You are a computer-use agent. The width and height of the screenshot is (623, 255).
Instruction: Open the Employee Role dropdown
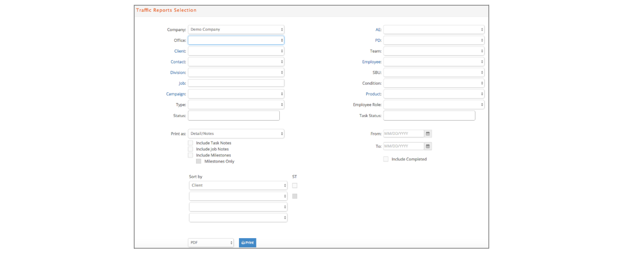coord(434,105)
